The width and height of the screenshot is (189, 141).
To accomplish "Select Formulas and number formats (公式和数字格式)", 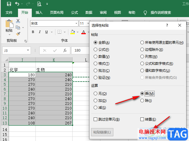I will click(x=157, y=63).
